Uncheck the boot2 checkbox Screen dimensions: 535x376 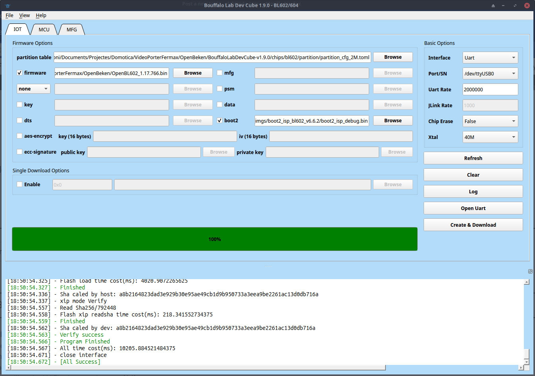pos(220,120)
